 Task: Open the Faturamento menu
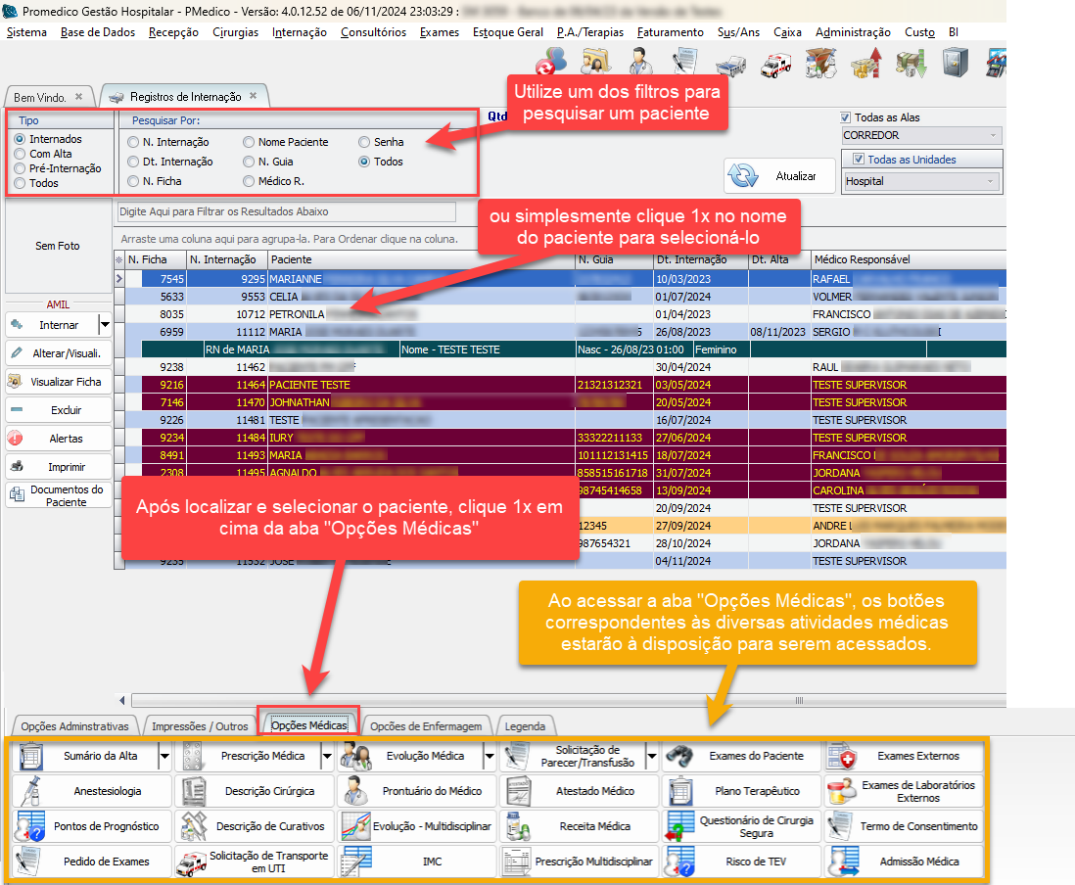coord(670,32)
